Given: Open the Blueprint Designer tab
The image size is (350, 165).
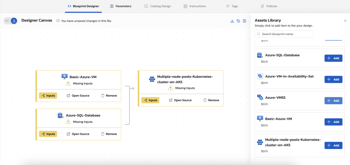Looking at the screenshot, I should point(83,6).
